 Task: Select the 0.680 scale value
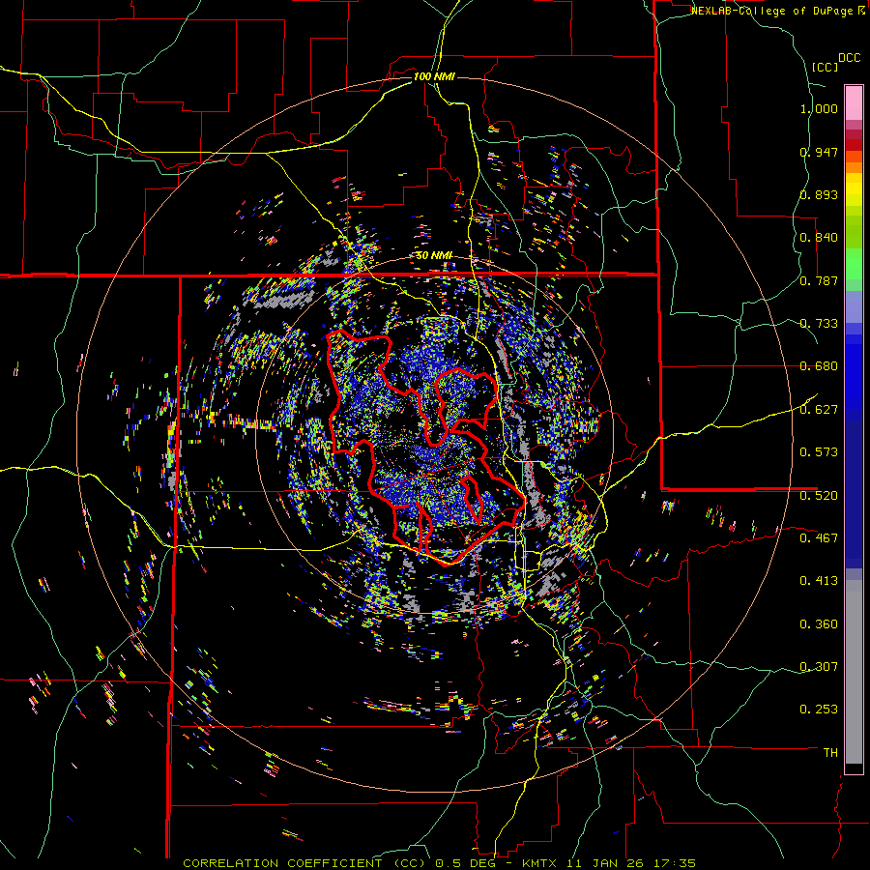click(x=819, y=366)
